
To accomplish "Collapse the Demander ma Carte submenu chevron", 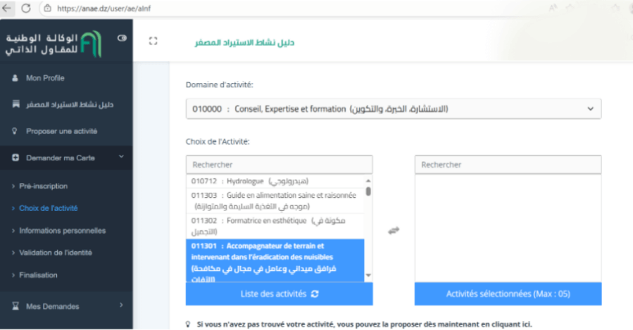I will (121, 157).
